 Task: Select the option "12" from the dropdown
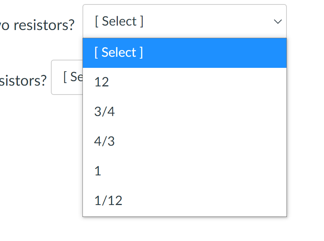coord(102,82)
